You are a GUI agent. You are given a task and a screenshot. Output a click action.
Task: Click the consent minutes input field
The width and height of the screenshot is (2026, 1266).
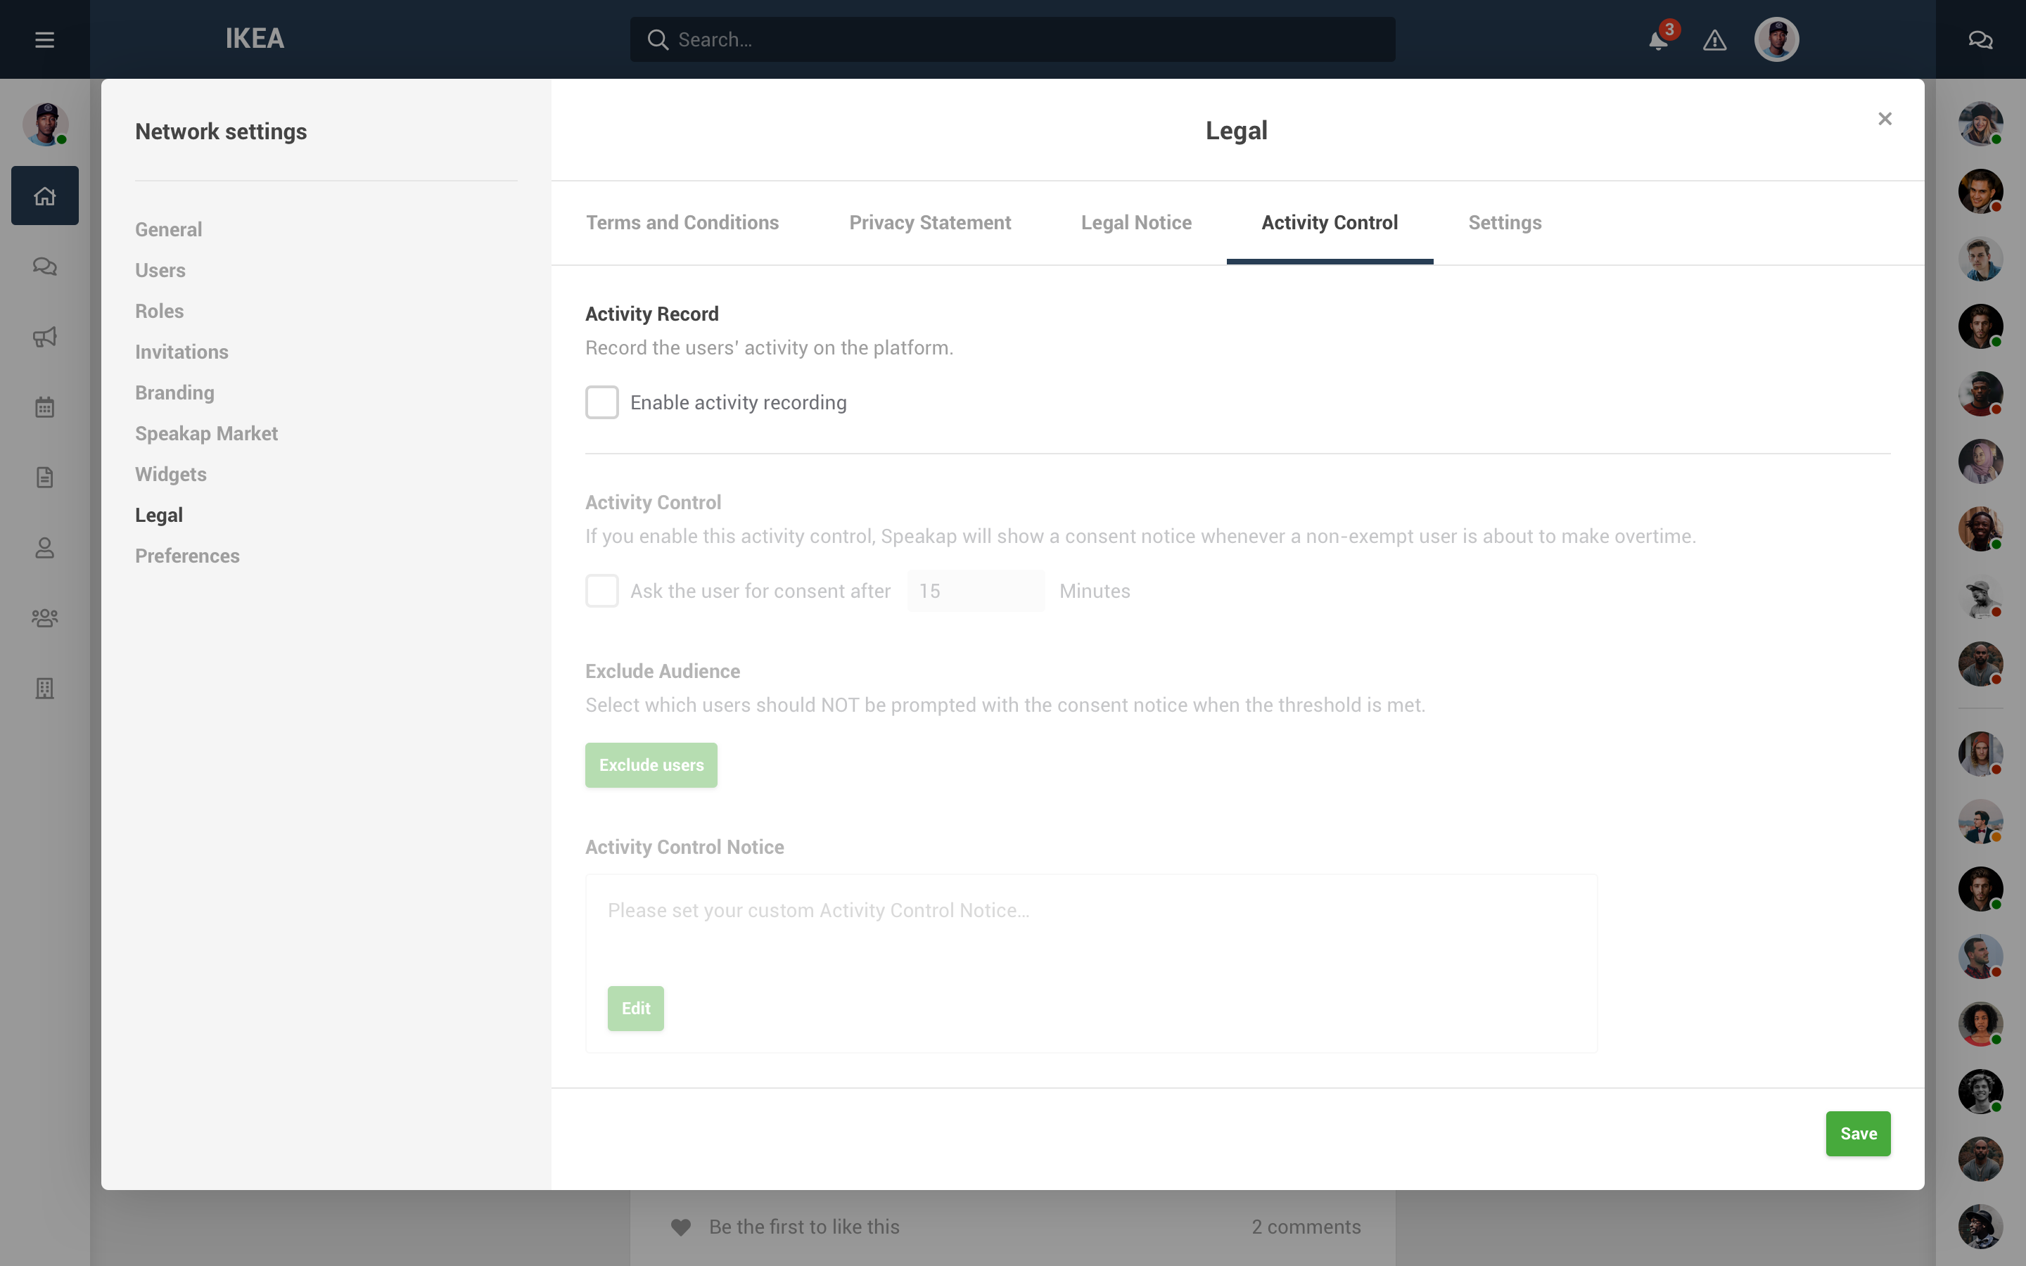(975, 591)
